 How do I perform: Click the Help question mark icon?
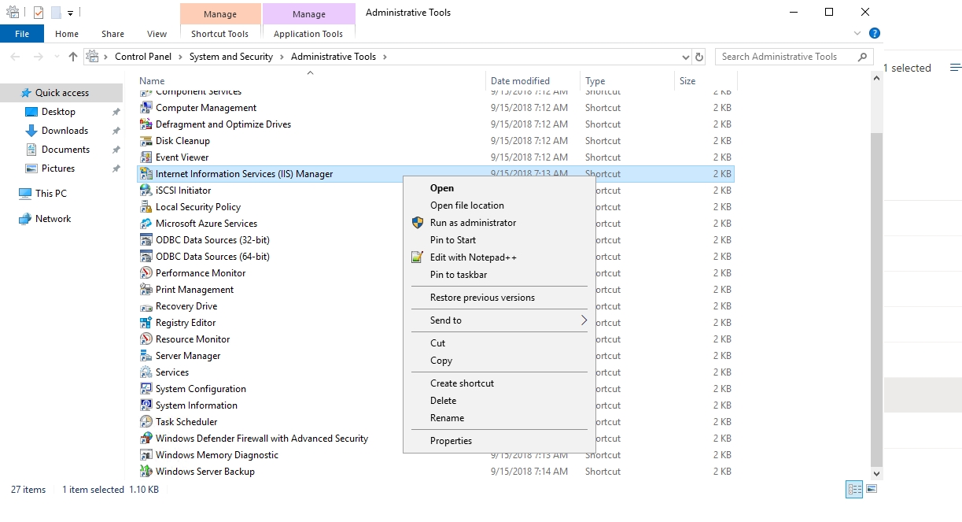(x=874, y=34)
